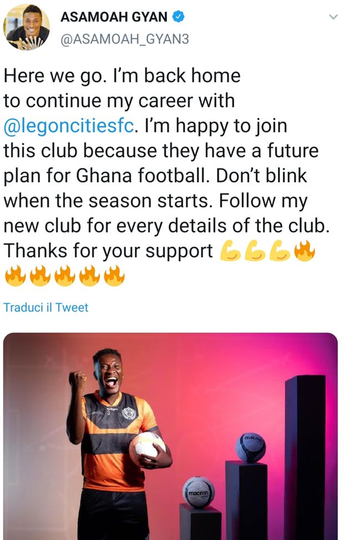Click the fire emoji after the biceps
Image resolution: width=344 pixels, height=540 pixels.
click(304, 251)
